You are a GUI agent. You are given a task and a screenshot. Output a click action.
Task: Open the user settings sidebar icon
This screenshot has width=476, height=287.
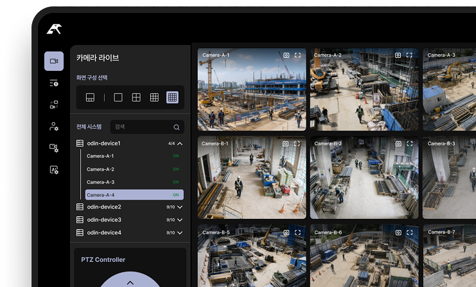[x=54, y=126]
